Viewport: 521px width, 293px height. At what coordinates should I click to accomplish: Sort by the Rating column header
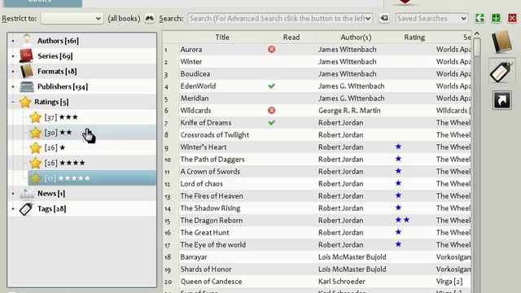[x=414, y=37]
